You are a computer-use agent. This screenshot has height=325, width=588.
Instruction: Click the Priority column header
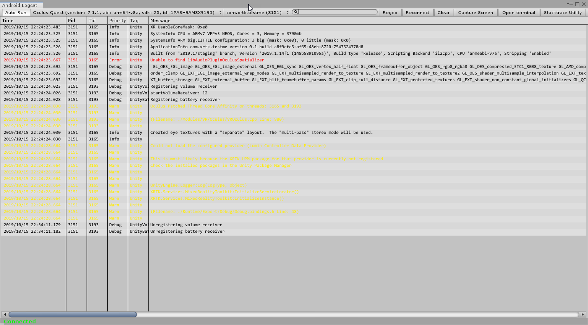click(118, 21)
